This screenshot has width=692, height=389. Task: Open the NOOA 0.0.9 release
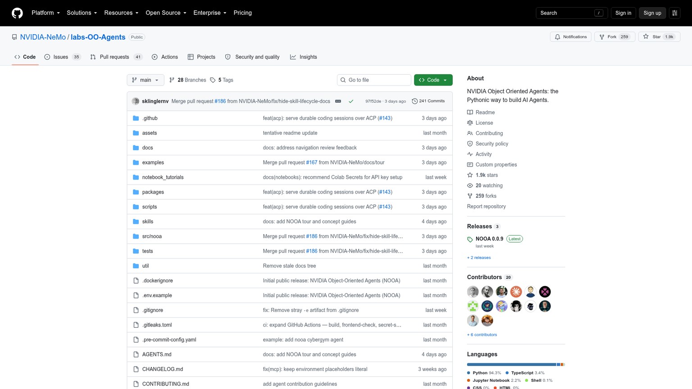489,239
